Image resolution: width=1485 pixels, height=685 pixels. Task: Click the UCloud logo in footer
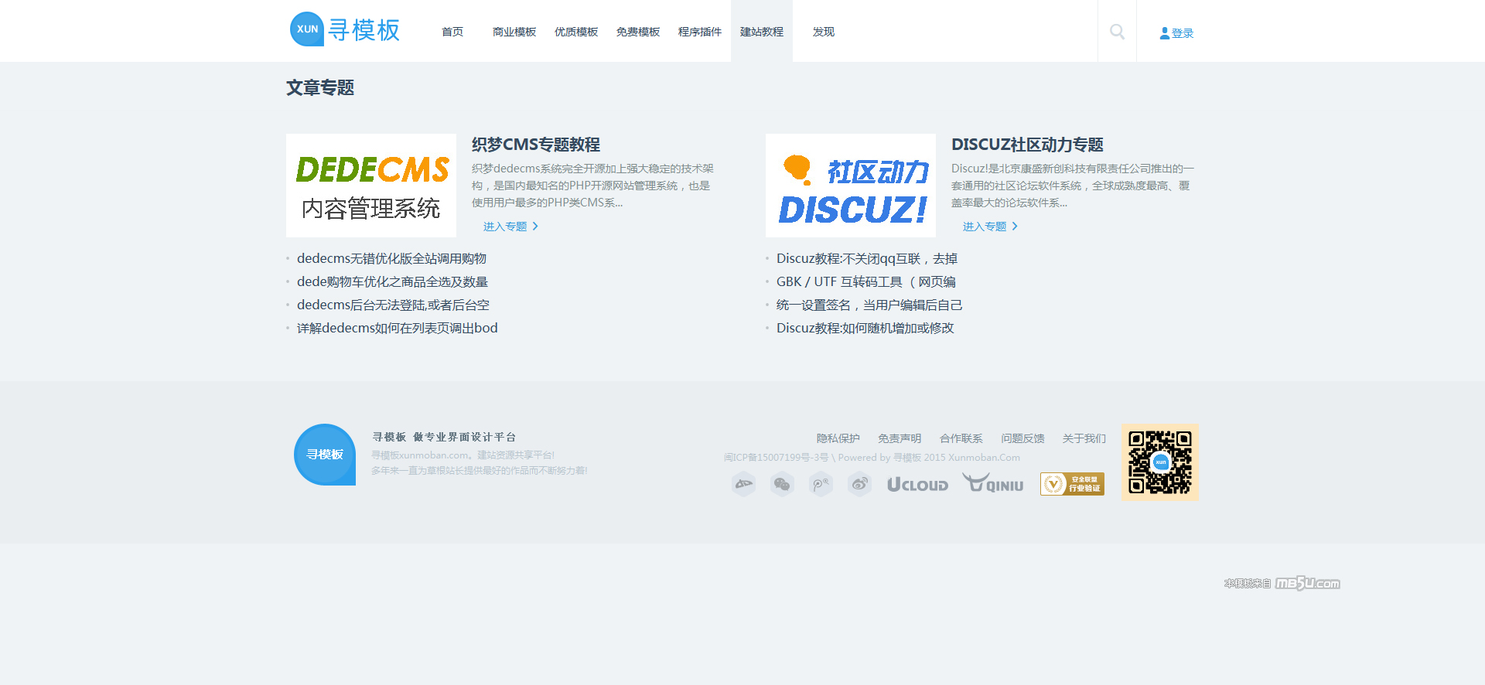pyautogui.click(x=917, y=485)
